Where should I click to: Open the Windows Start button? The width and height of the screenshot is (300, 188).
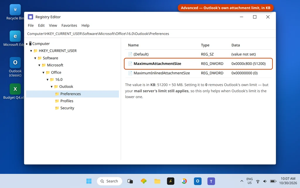tap(89, 181)
